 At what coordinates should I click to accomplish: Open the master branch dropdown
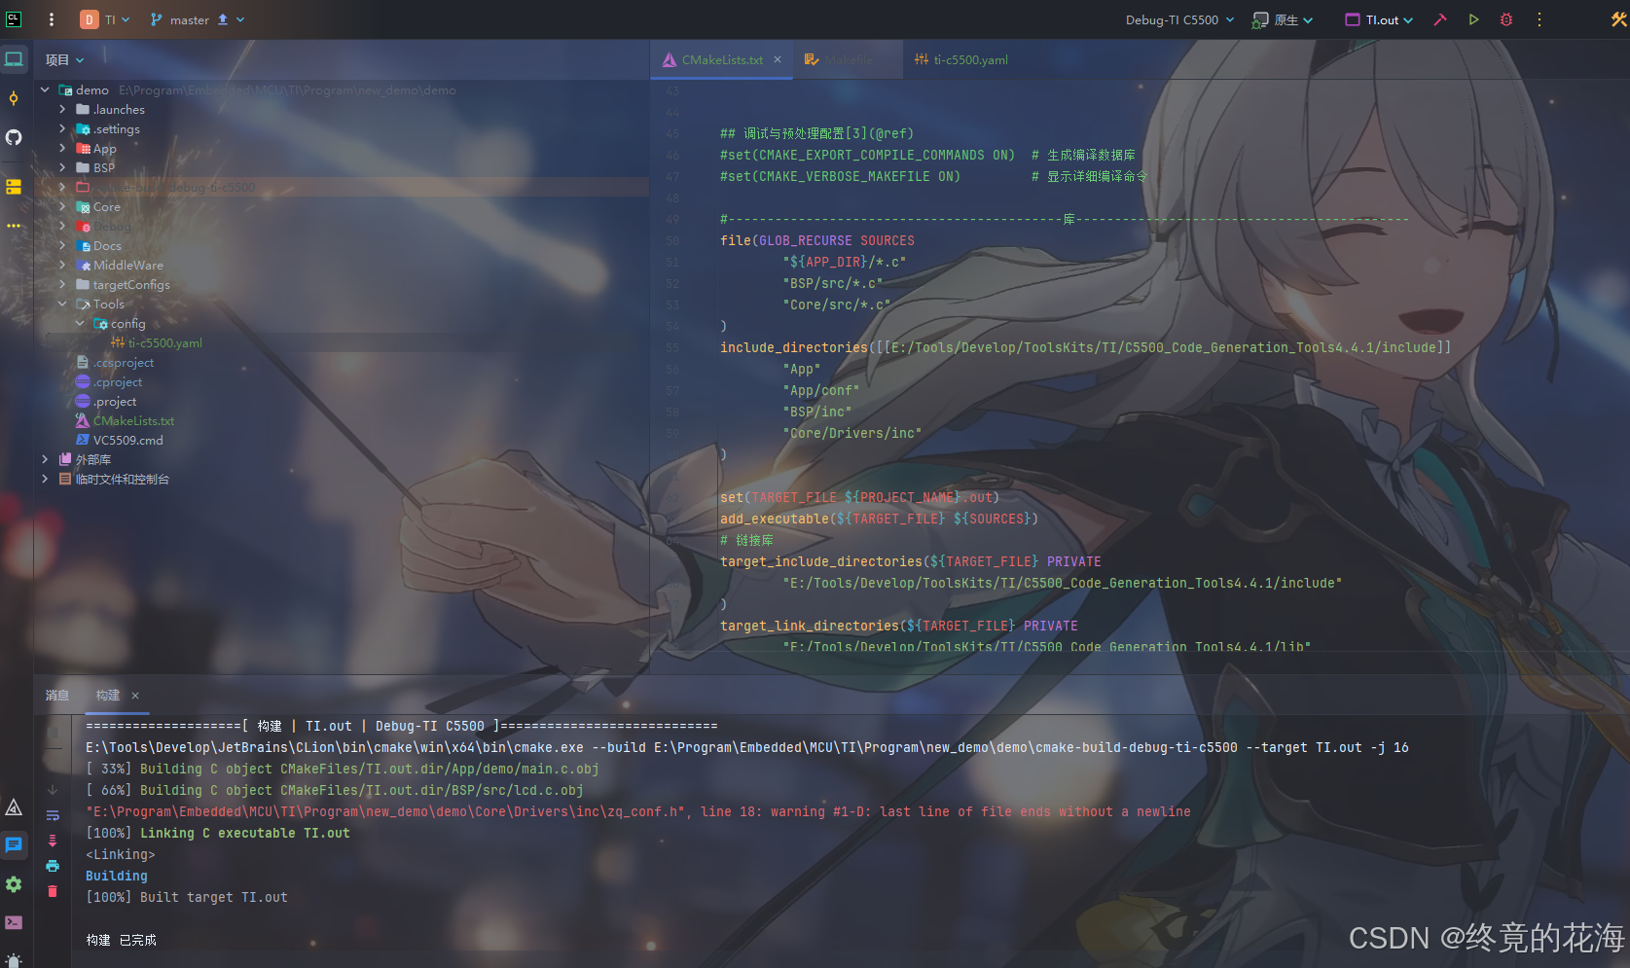pyautogui.click(x=198, y=19)
